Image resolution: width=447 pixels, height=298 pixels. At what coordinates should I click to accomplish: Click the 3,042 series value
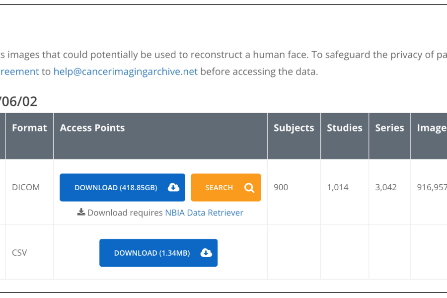coord(386,187)
